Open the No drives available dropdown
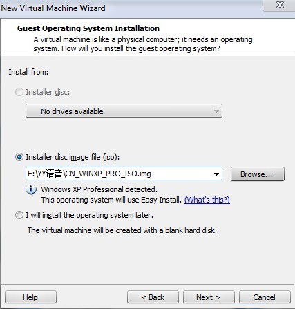295x309 pixels. point(124,111)
